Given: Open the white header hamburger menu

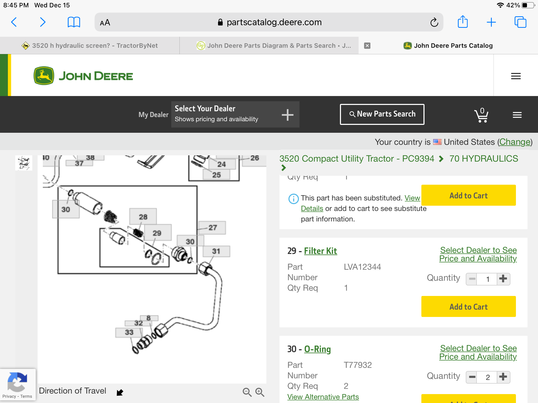Looking at the screenshot, I should (x=516, y=76).
